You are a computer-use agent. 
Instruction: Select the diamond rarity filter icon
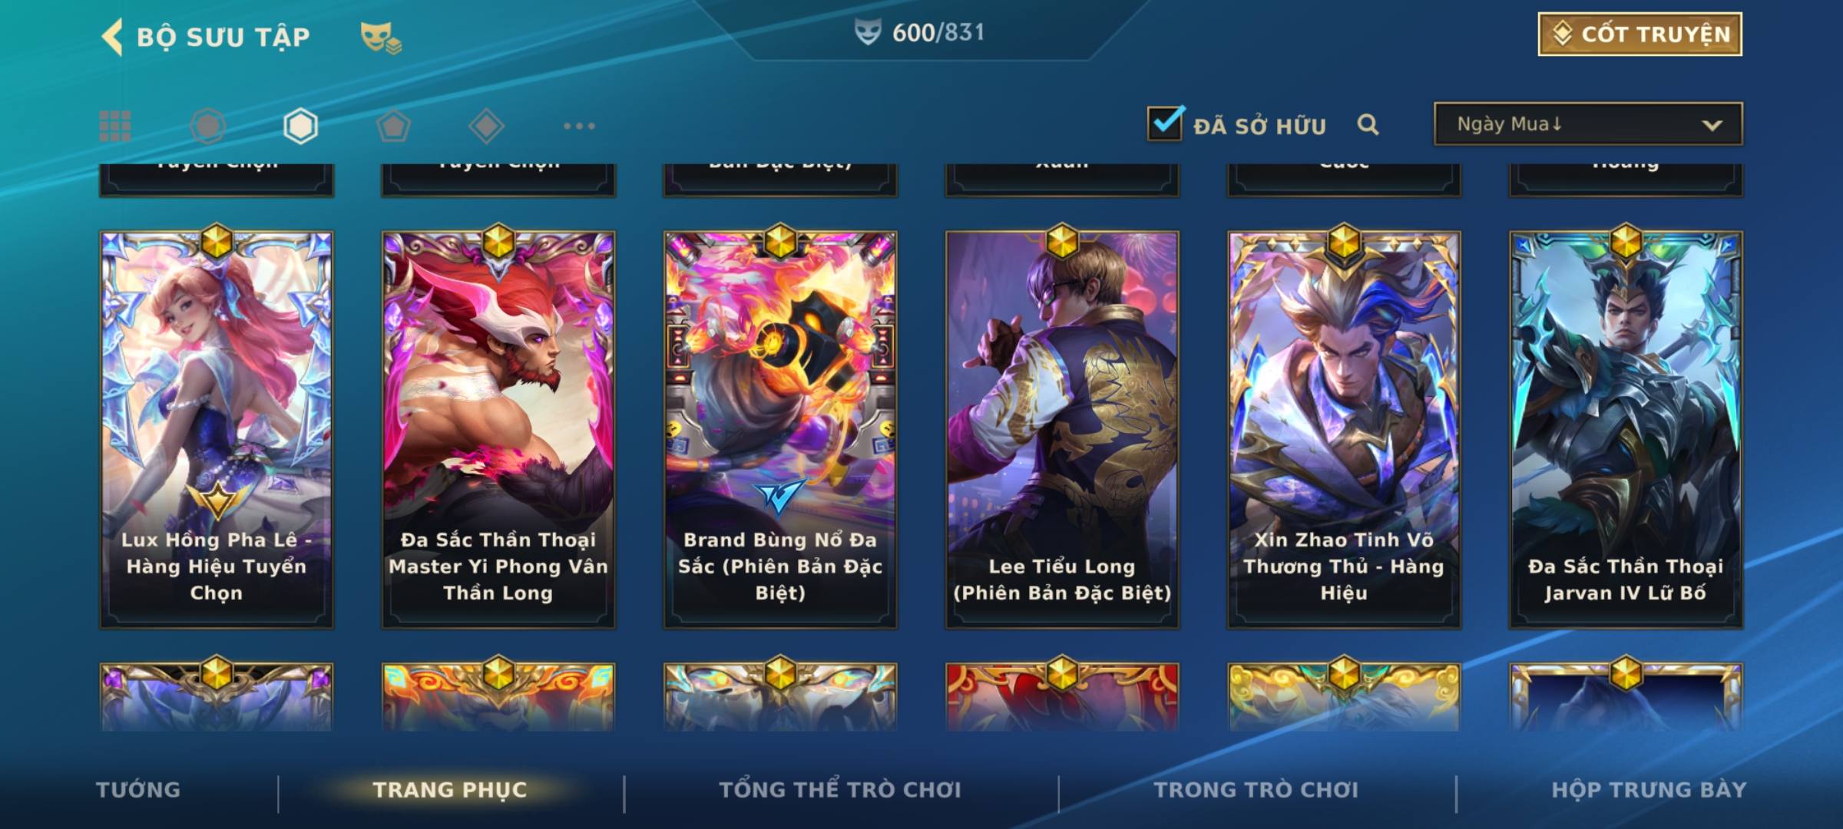coord(486,126)
